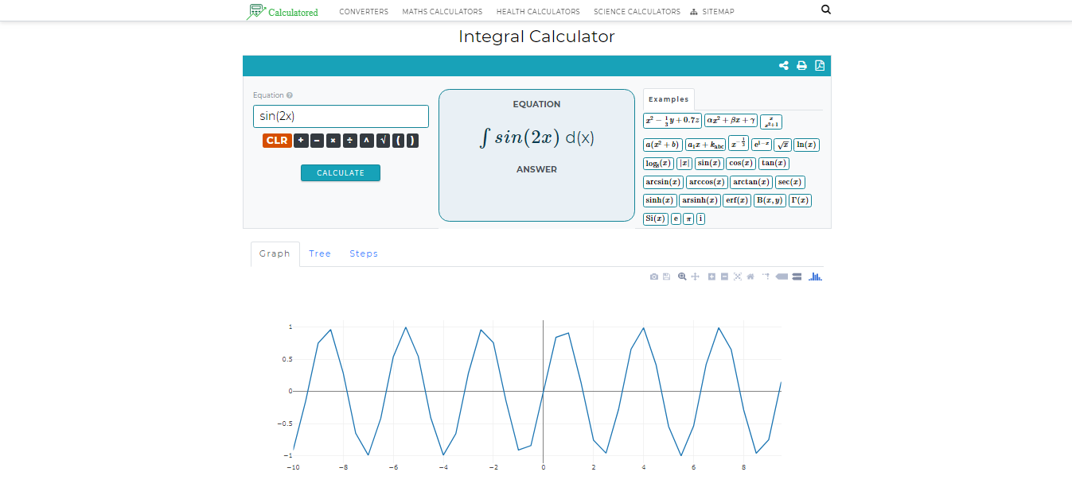
Task: Click the print icon in teal header
Action: click(801, 66)
